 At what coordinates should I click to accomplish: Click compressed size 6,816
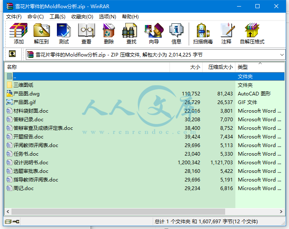(226, 188)
